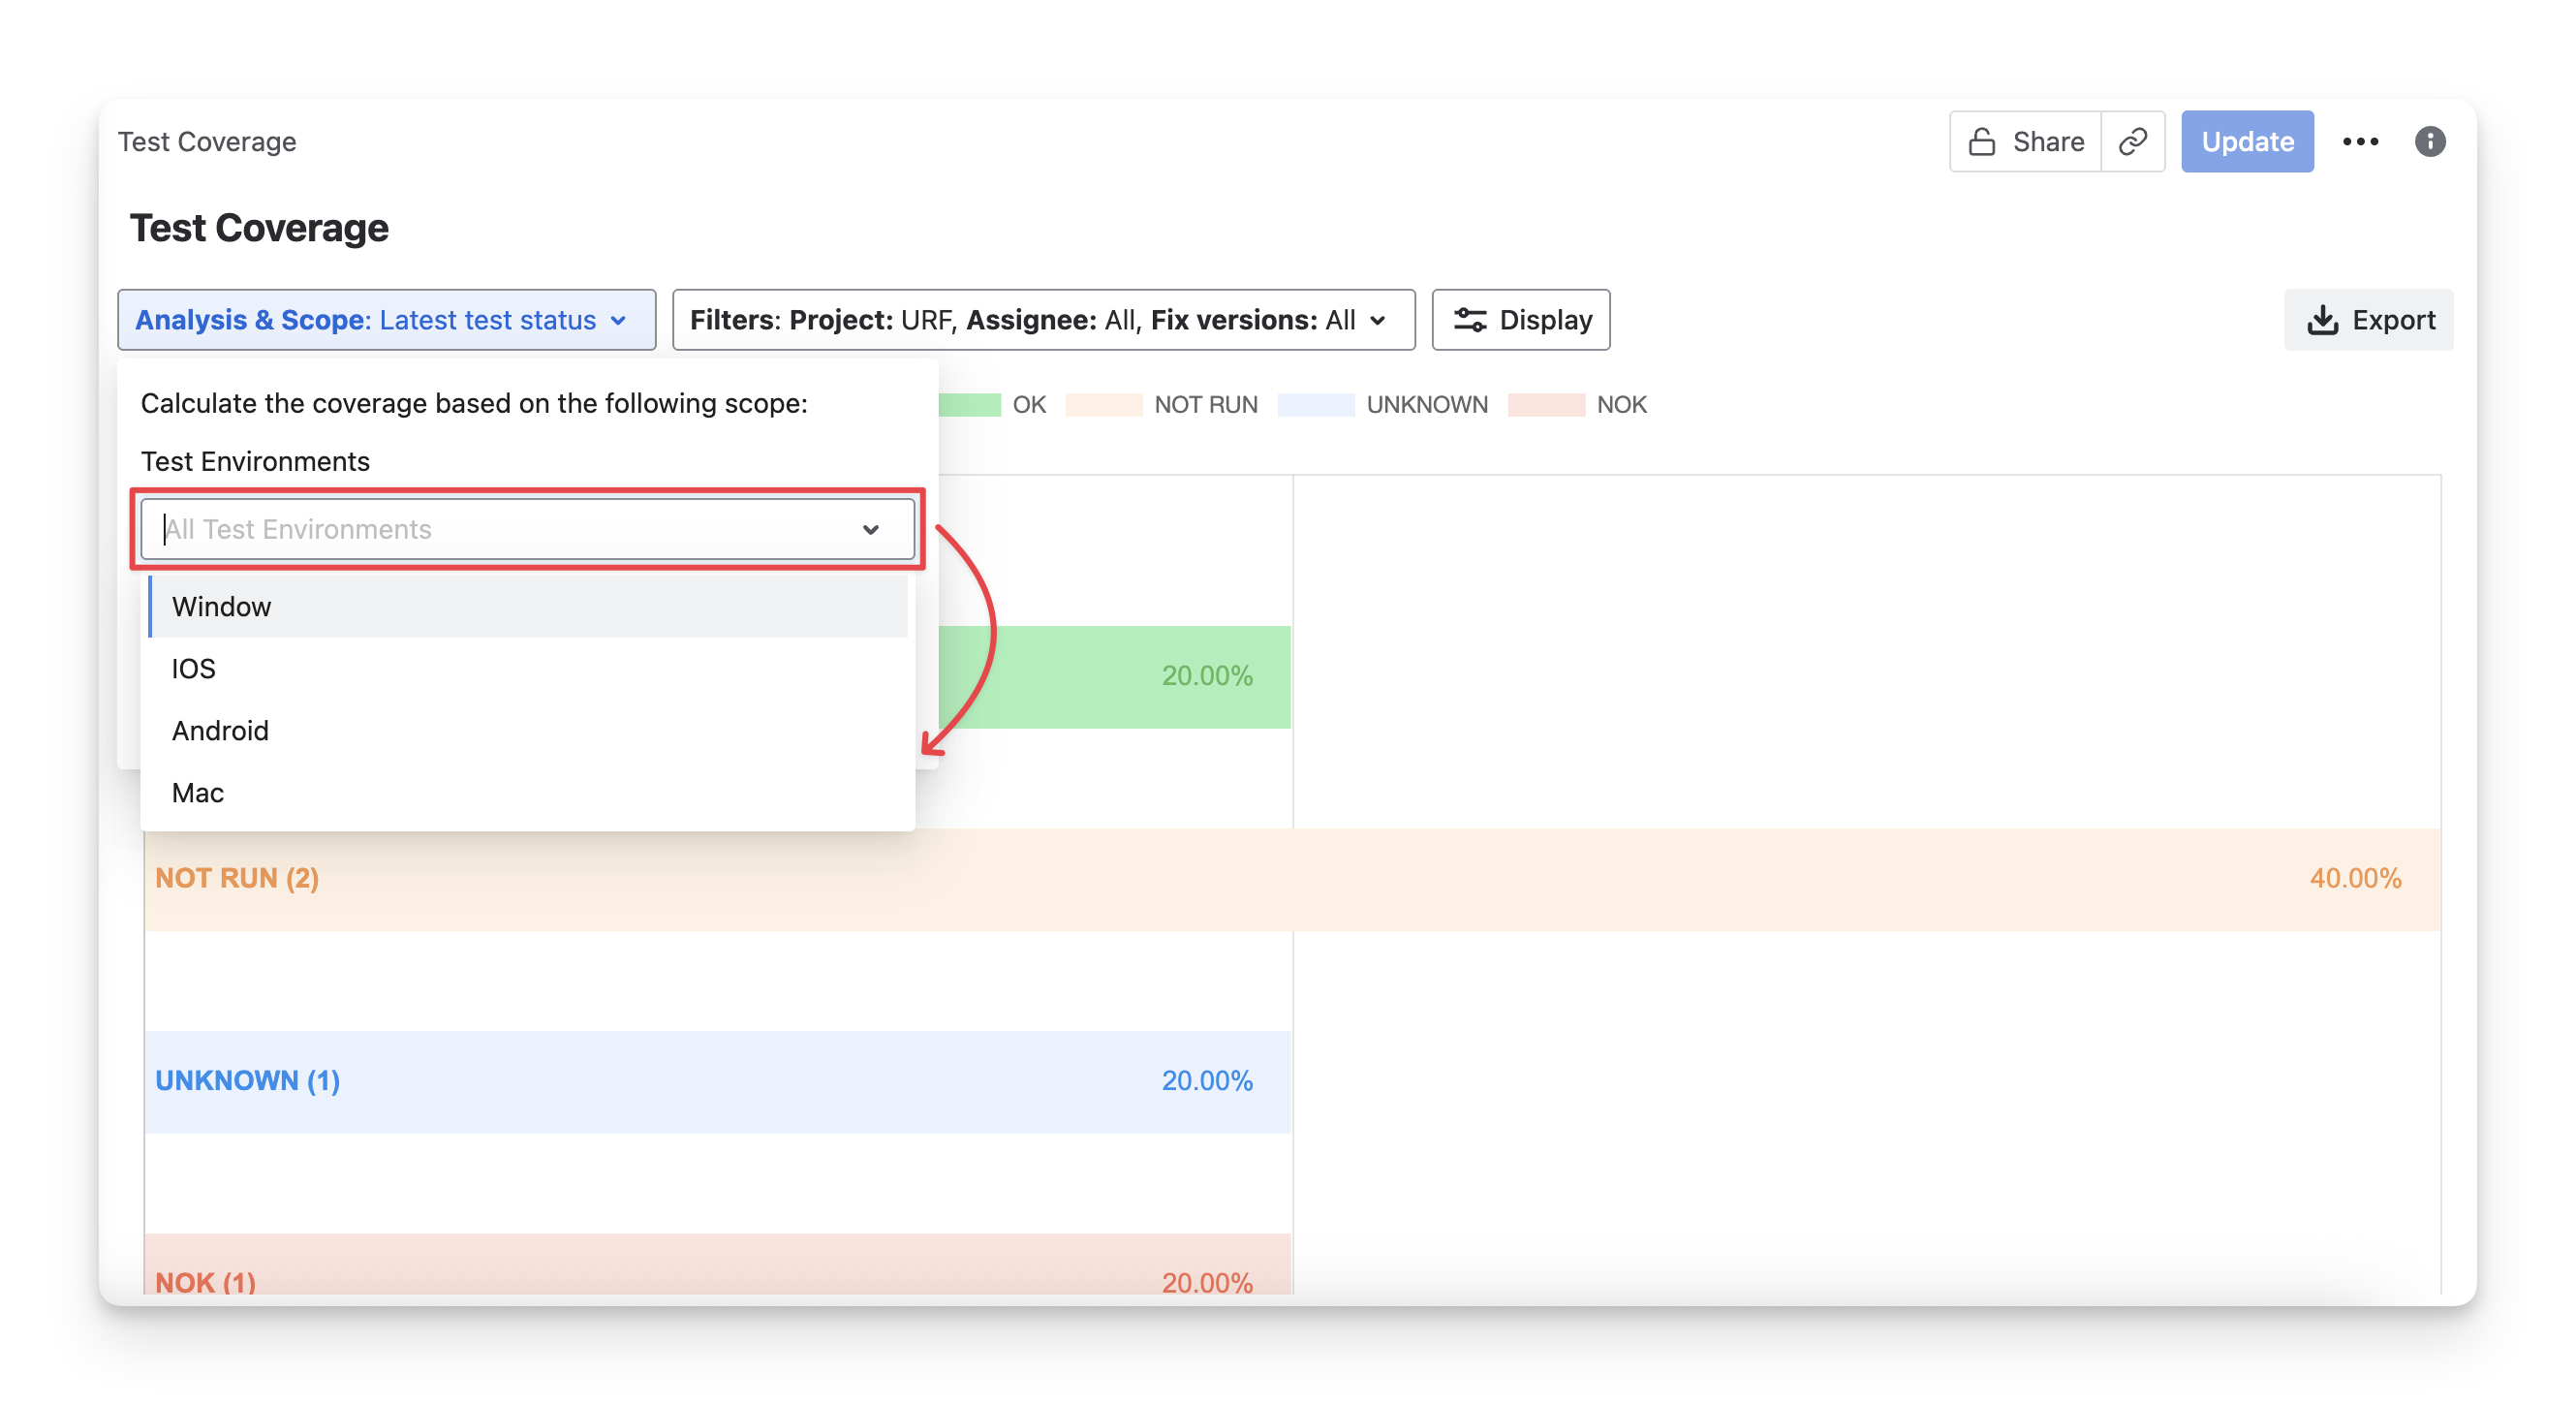
Task: Open Display settings with sliders icon
Action: click(1520, 320)
